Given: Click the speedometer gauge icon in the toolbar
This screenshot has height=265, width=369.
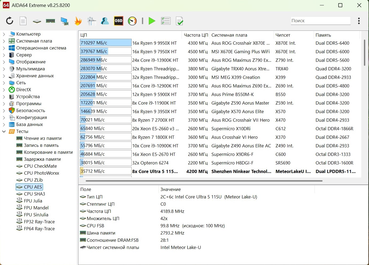Looking at the screenshot, I should pos(132,21).
